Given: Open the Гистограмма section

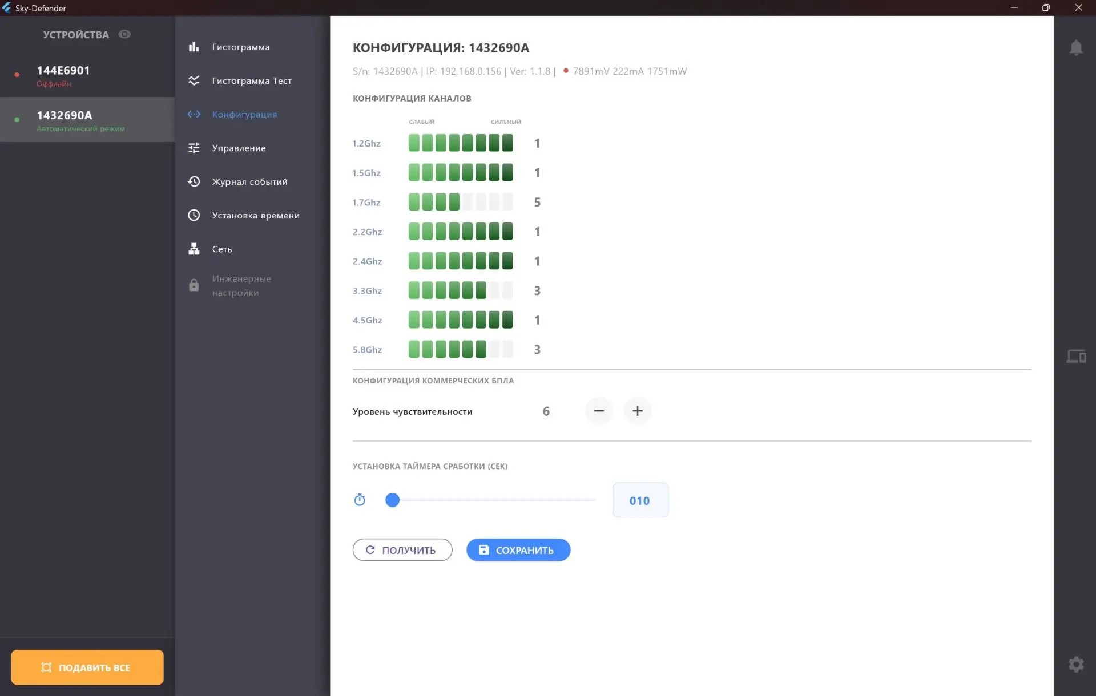Looking at the screenshot, I should point(252,47).
